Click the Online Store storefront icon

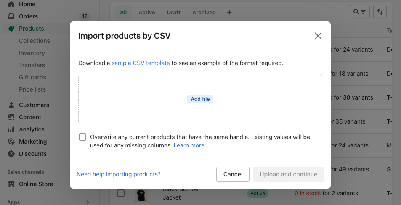[11, 184]
